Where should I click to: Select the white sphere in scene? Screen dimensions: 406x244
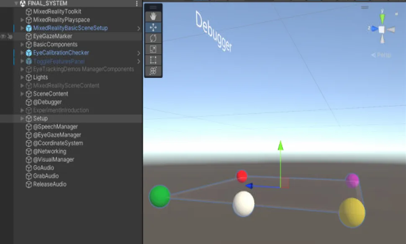point(244,203)
